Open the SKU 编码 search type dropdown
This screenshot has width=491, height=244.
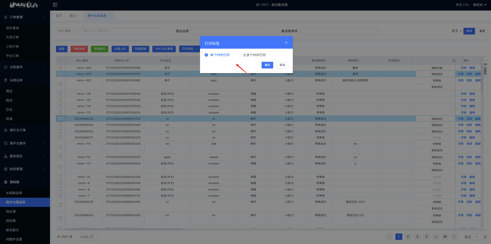pos(68,31)
